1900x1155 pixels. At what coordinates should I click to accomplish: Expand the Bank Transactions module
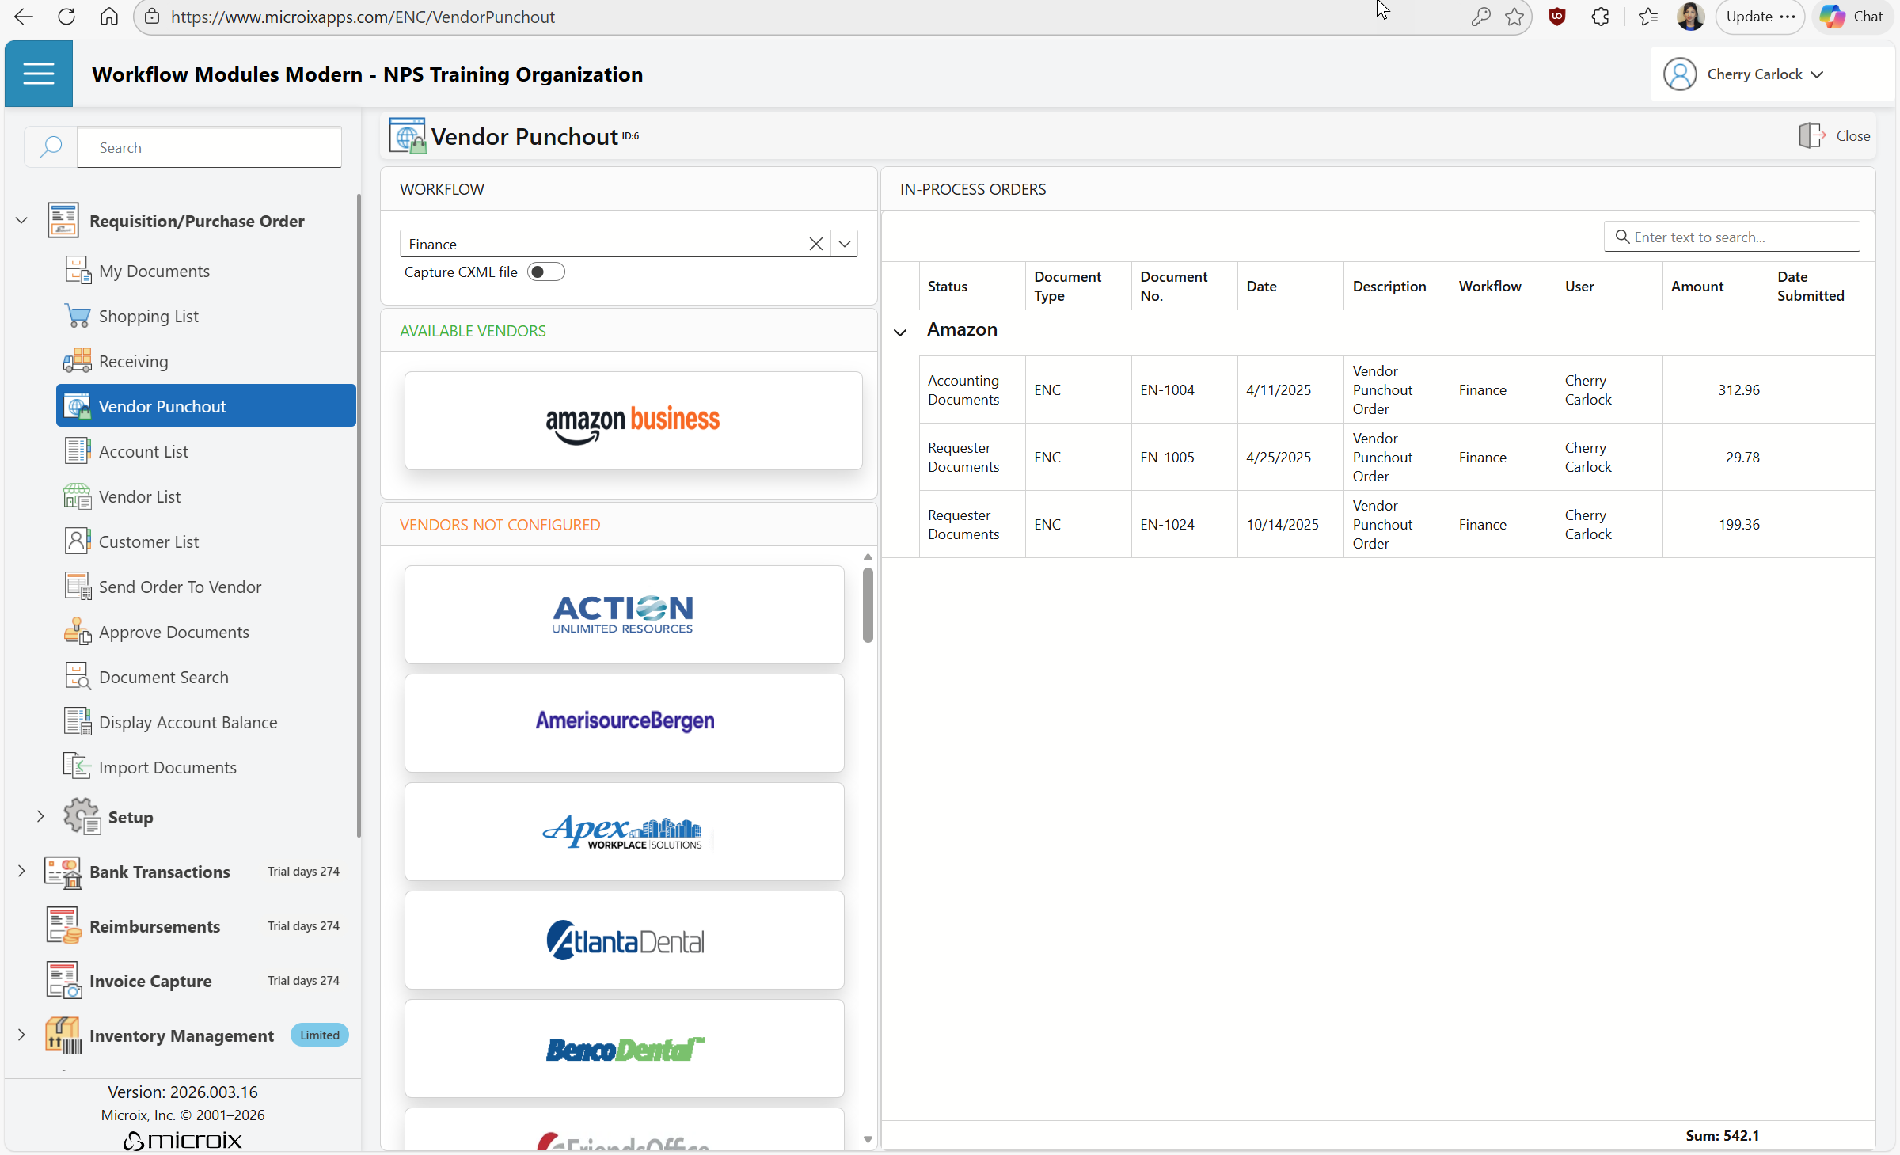(21, 871)
